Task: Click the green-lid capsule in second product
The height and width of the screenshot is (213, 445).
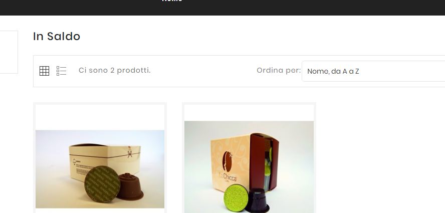Action: pyautogui.click(x=236, y=198)
